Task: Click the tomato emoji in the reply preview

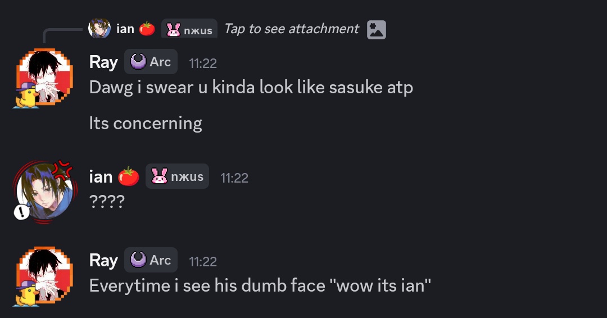Action: click(147, 29)
